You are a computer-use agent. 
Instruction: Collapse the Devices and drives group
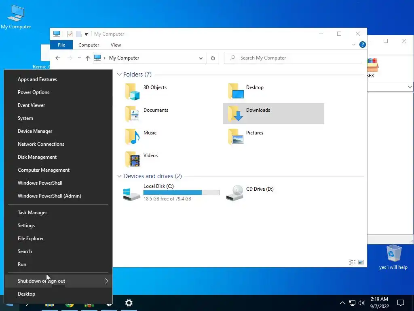coord(119,176)
